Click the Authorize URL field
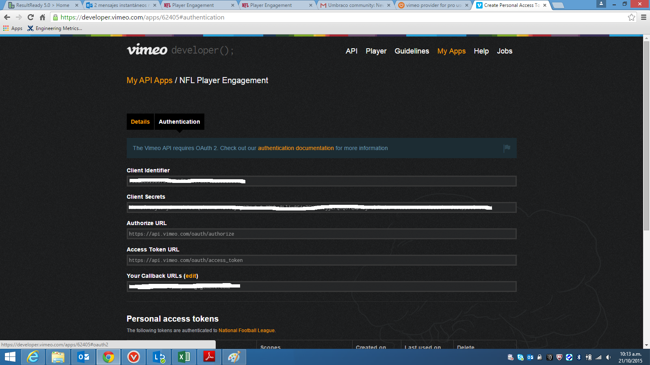 pos(321,234)
